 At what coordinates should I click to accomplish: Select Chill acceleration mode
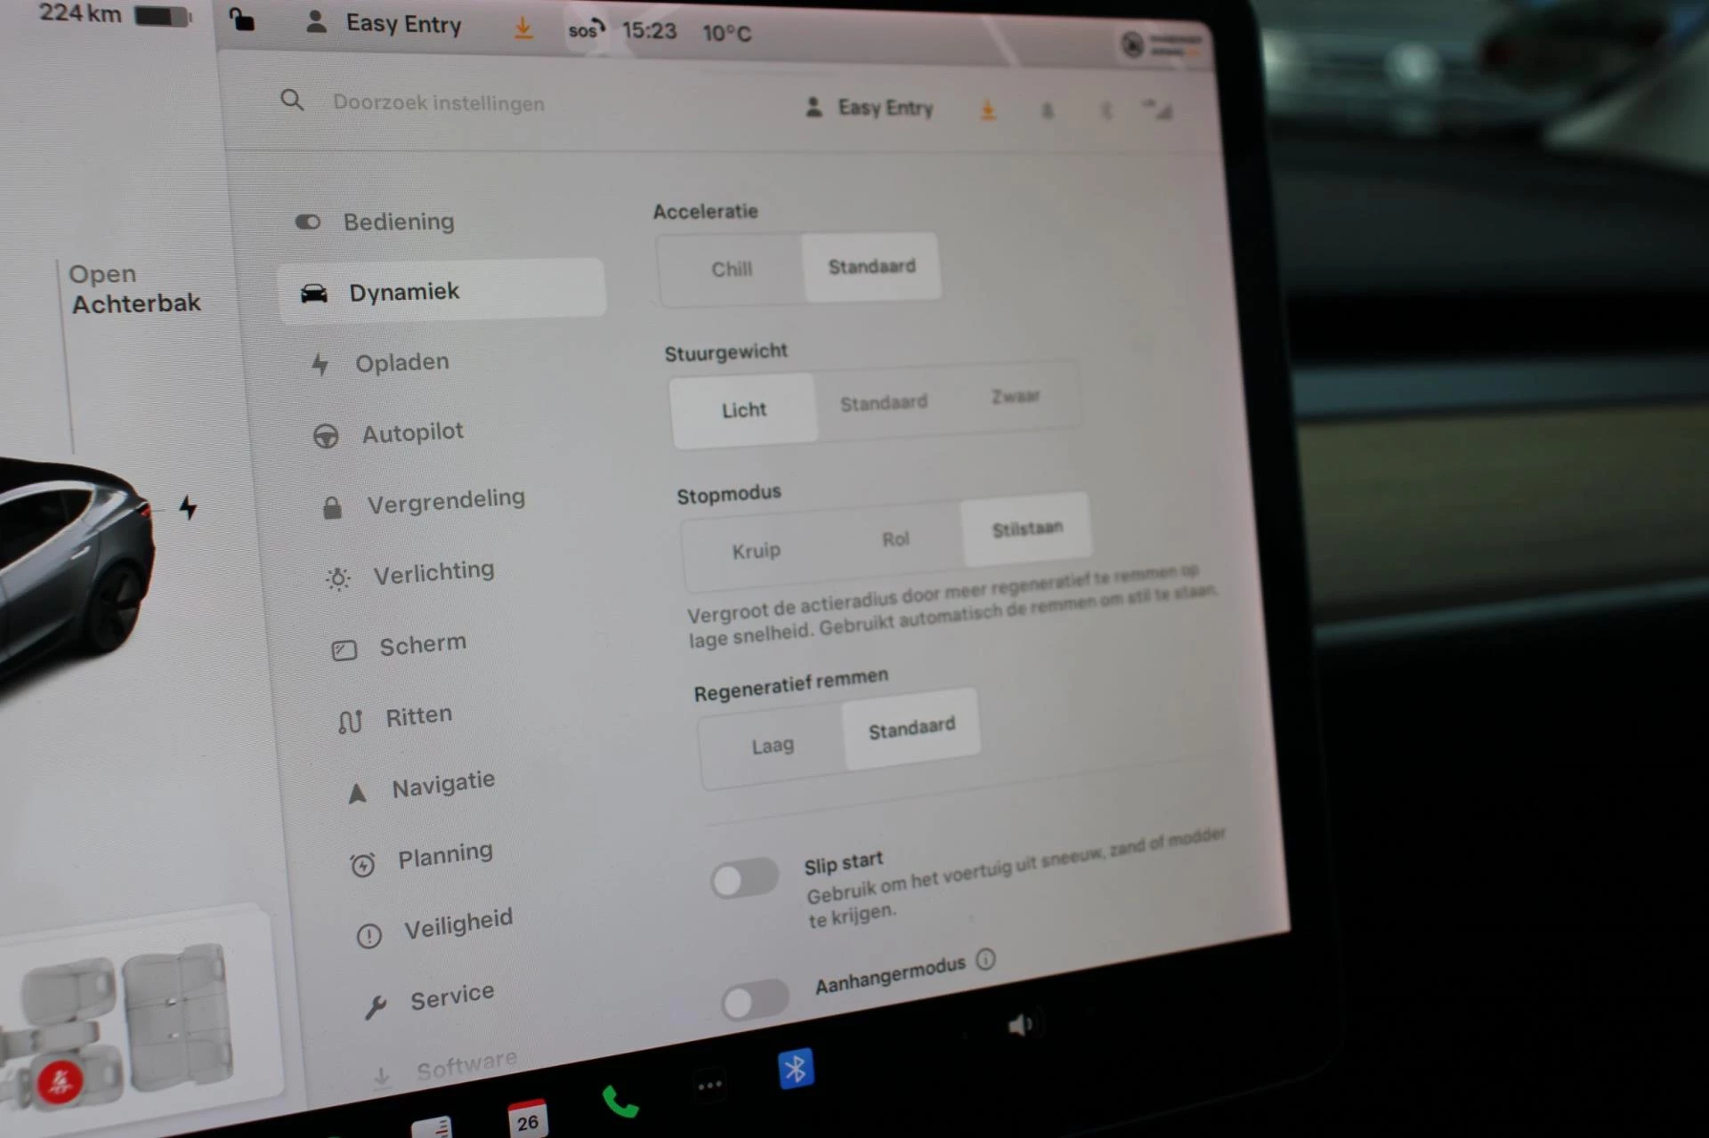732,267
